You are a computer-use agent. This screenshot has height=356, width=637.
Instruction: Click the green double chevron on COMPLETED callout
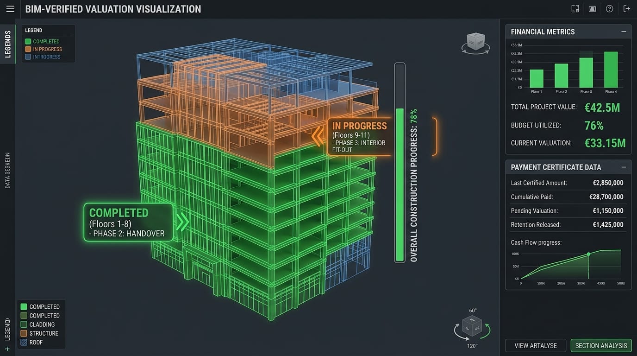click(182, 222)
